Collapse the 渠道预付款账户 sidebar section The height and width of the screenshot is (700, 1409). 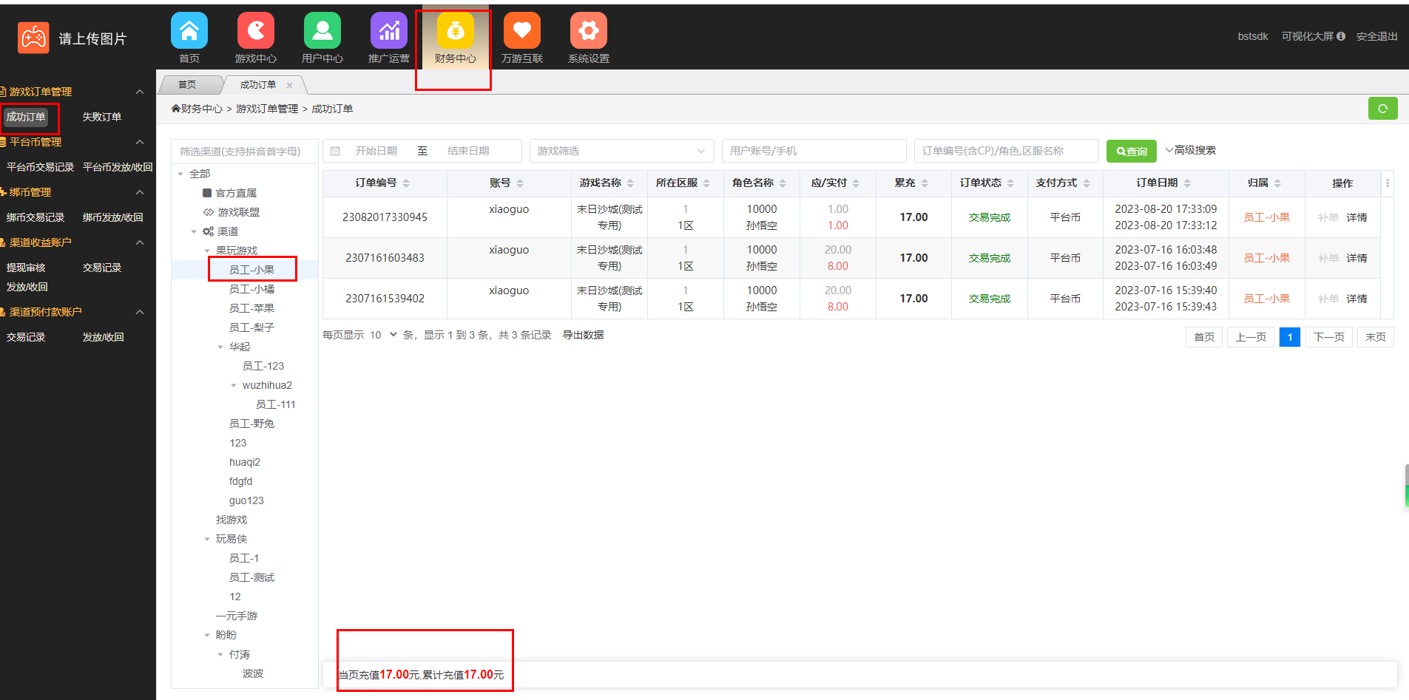140,312
